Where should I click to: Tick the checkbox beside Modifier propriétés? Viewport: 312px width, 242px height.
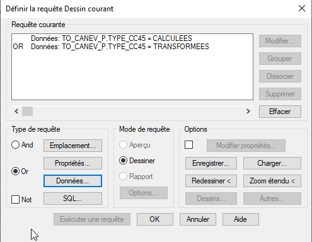[x=188, y=145]
